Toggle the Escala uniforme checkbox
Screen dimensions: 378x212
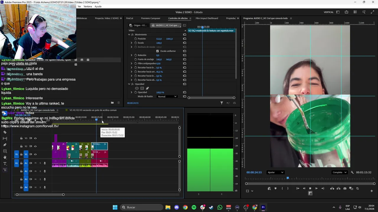pos(157,51)
